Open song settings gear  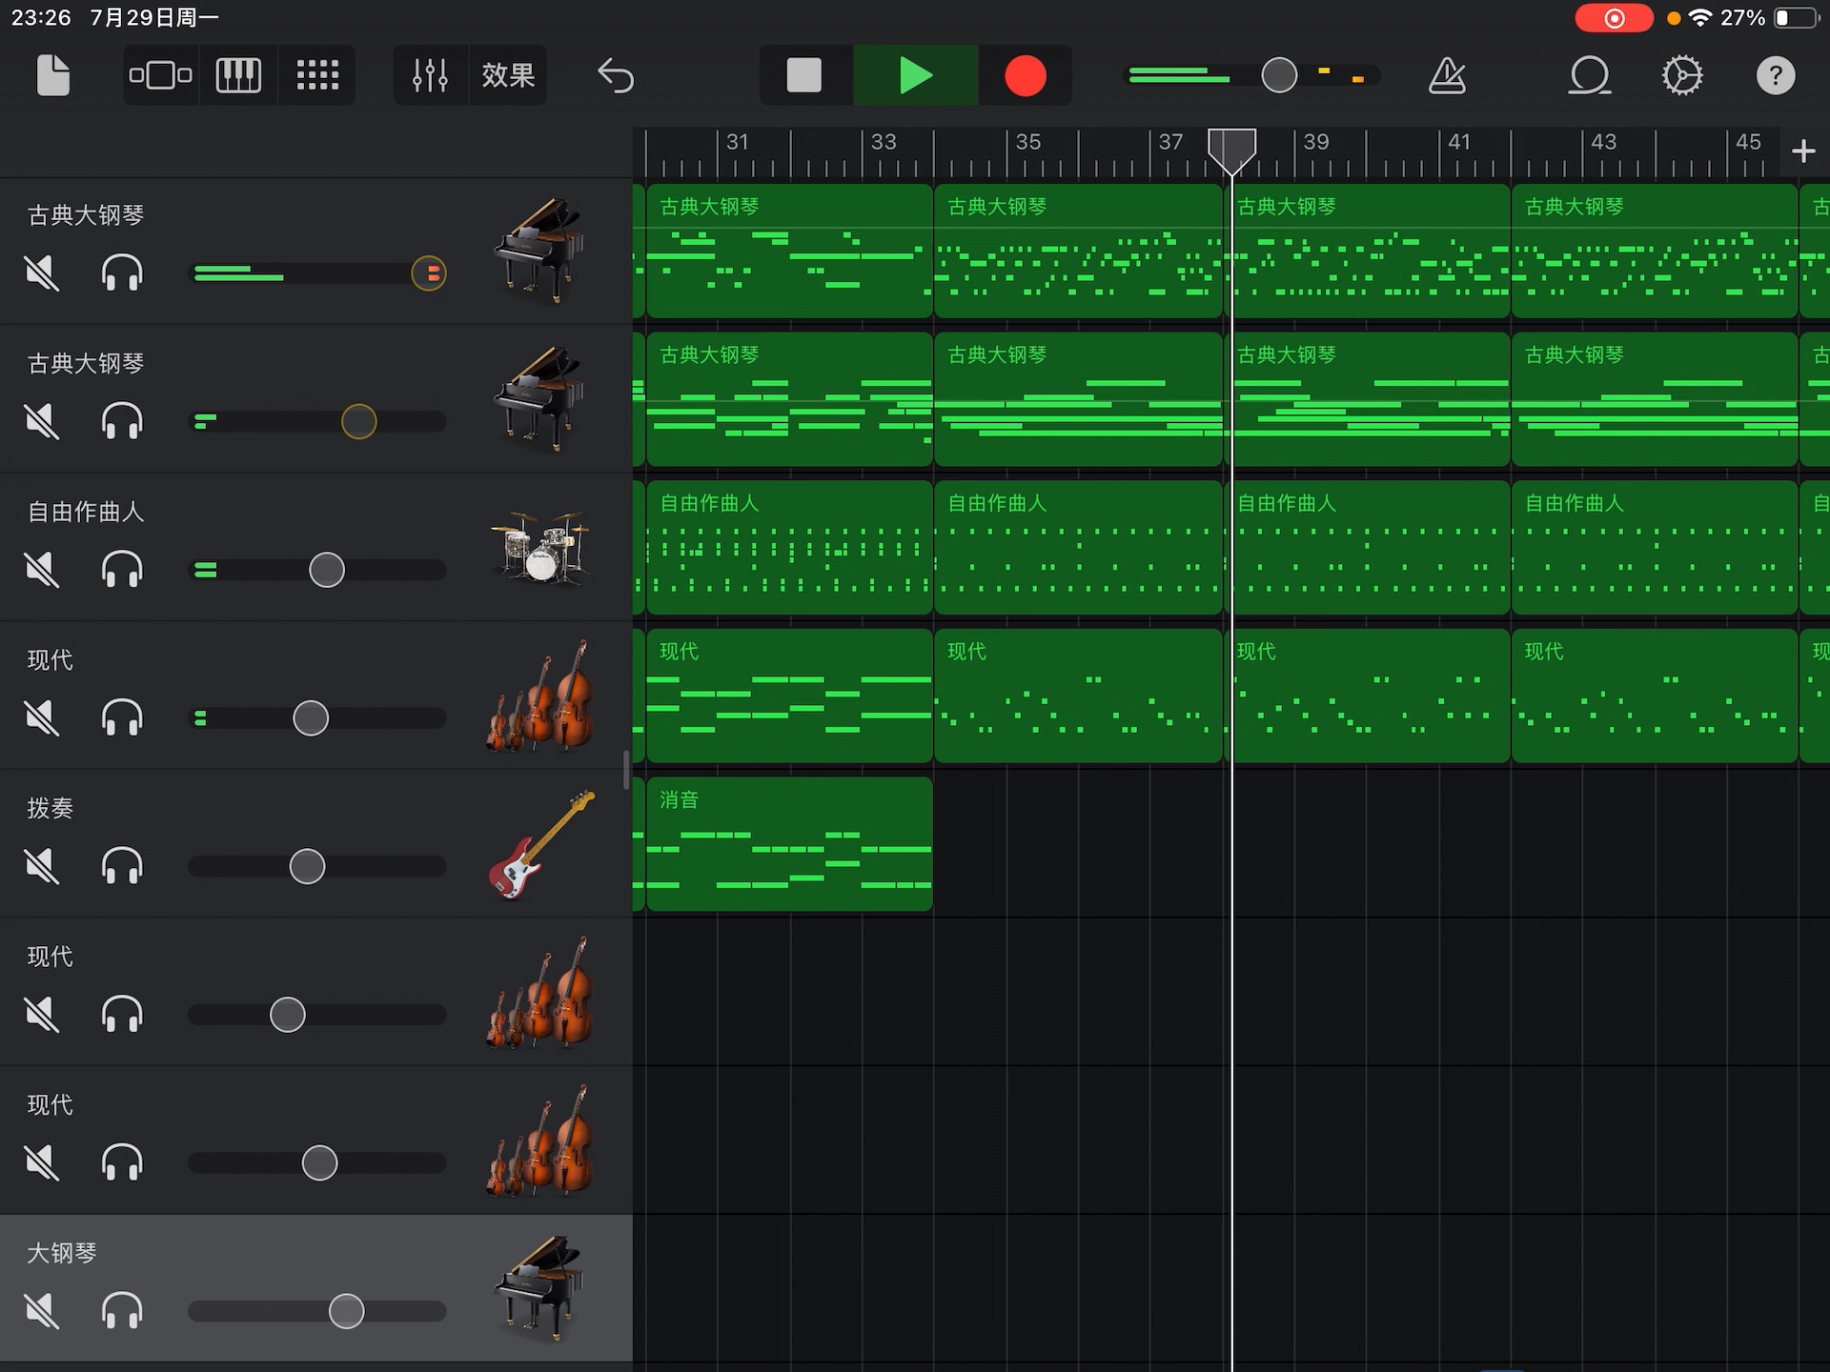1682,75
